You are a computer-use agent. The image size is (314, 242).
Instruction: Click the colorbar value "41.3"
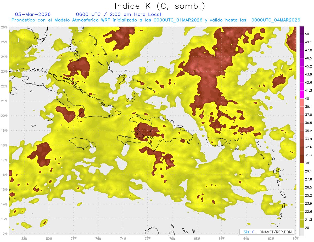tap(308, 90)
